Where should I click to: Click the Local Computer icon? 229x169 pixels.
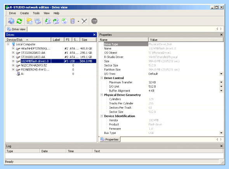click(x=13, y=44)
